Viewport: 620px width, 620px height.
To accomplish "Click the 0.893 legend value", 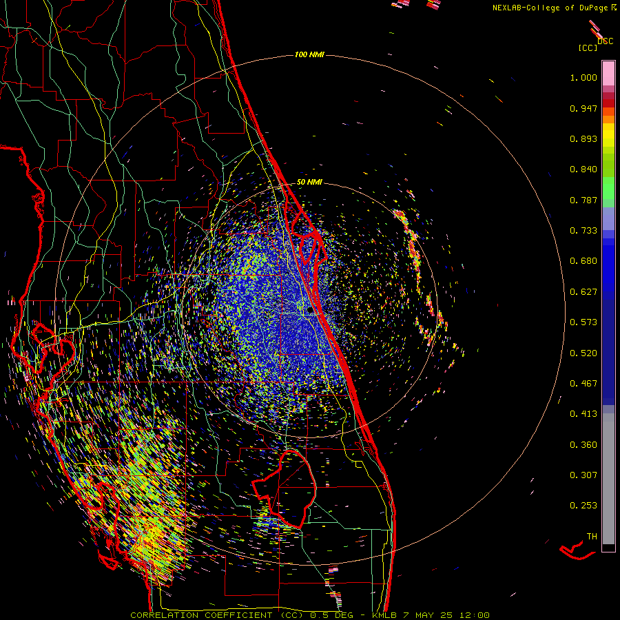I will (x=583, y=138).
